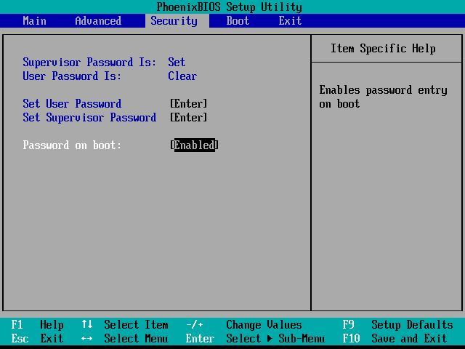Select Set User Password item

click(x=72, y=103)
